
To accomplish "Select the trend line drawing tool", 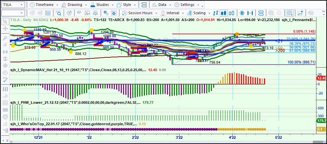I will [5, 80].
